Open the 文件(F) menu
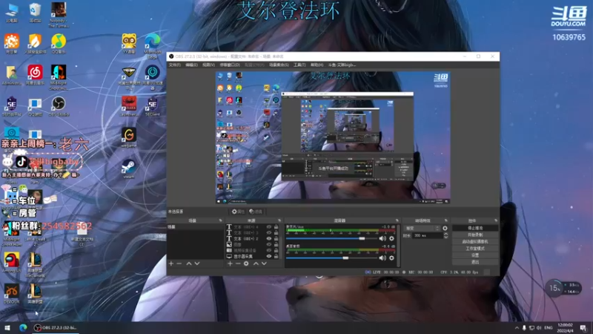The height and width of the screenshot is (334, 593). coord(175,65)
